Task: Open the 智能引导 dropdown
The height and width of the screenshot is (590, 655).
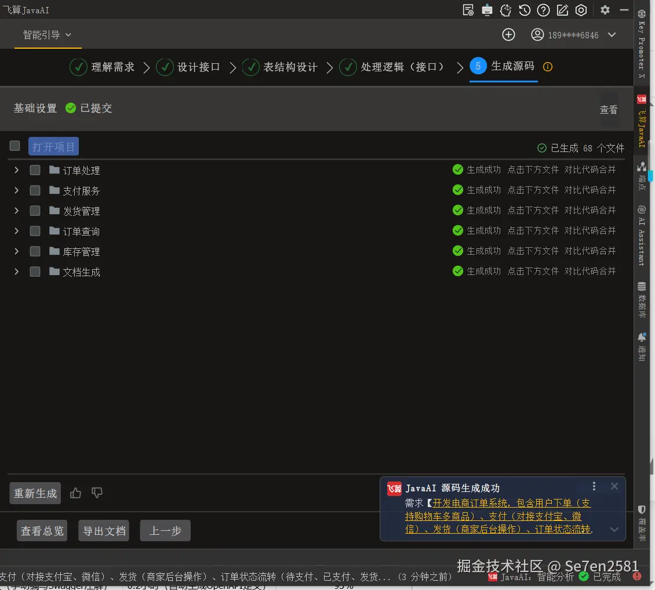Action: [x=47, y=35]
